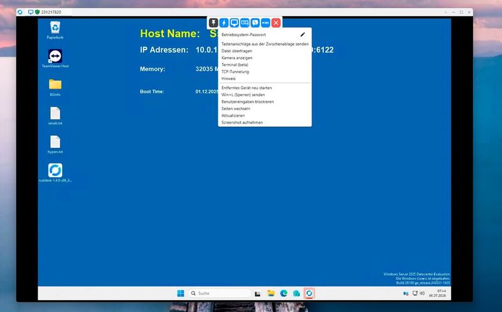The width and height of the screenshot is (502, 312).
Task: Click the RustDesk logo in title bar
Action: 20,12
